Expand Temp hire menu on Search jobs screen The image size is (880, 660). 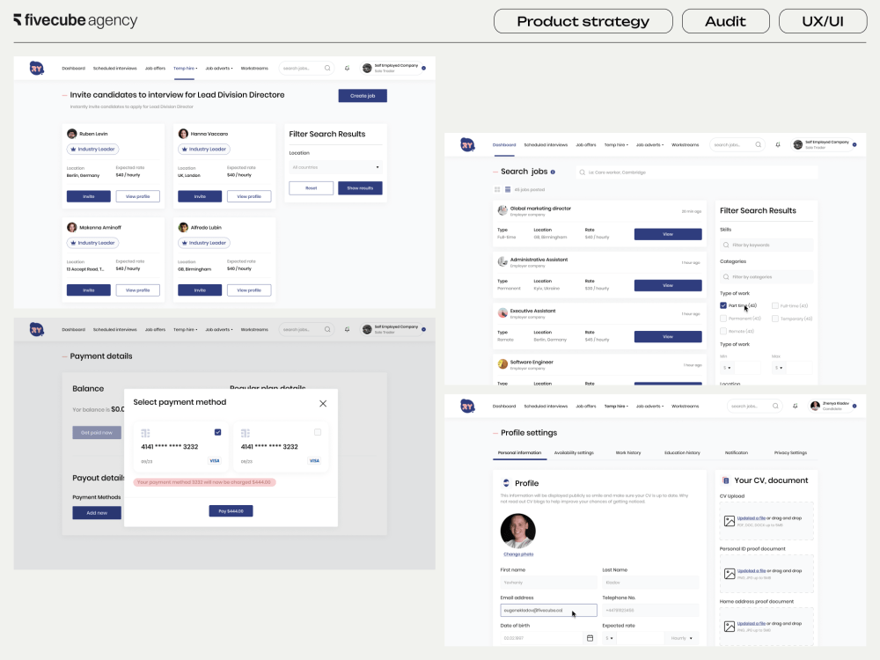(x=616, y=145)
